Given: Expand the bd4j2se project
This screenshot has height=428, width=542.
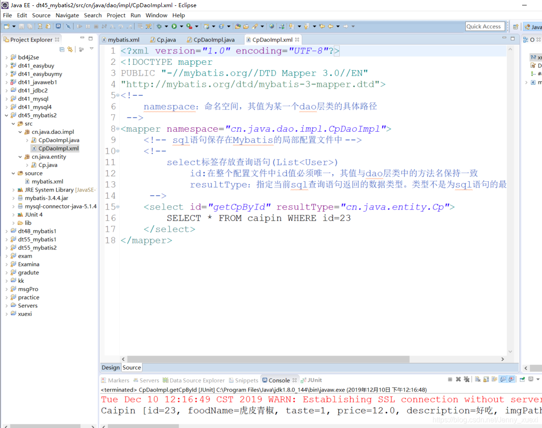Looking at the screenshot, I should coord(6,58).
